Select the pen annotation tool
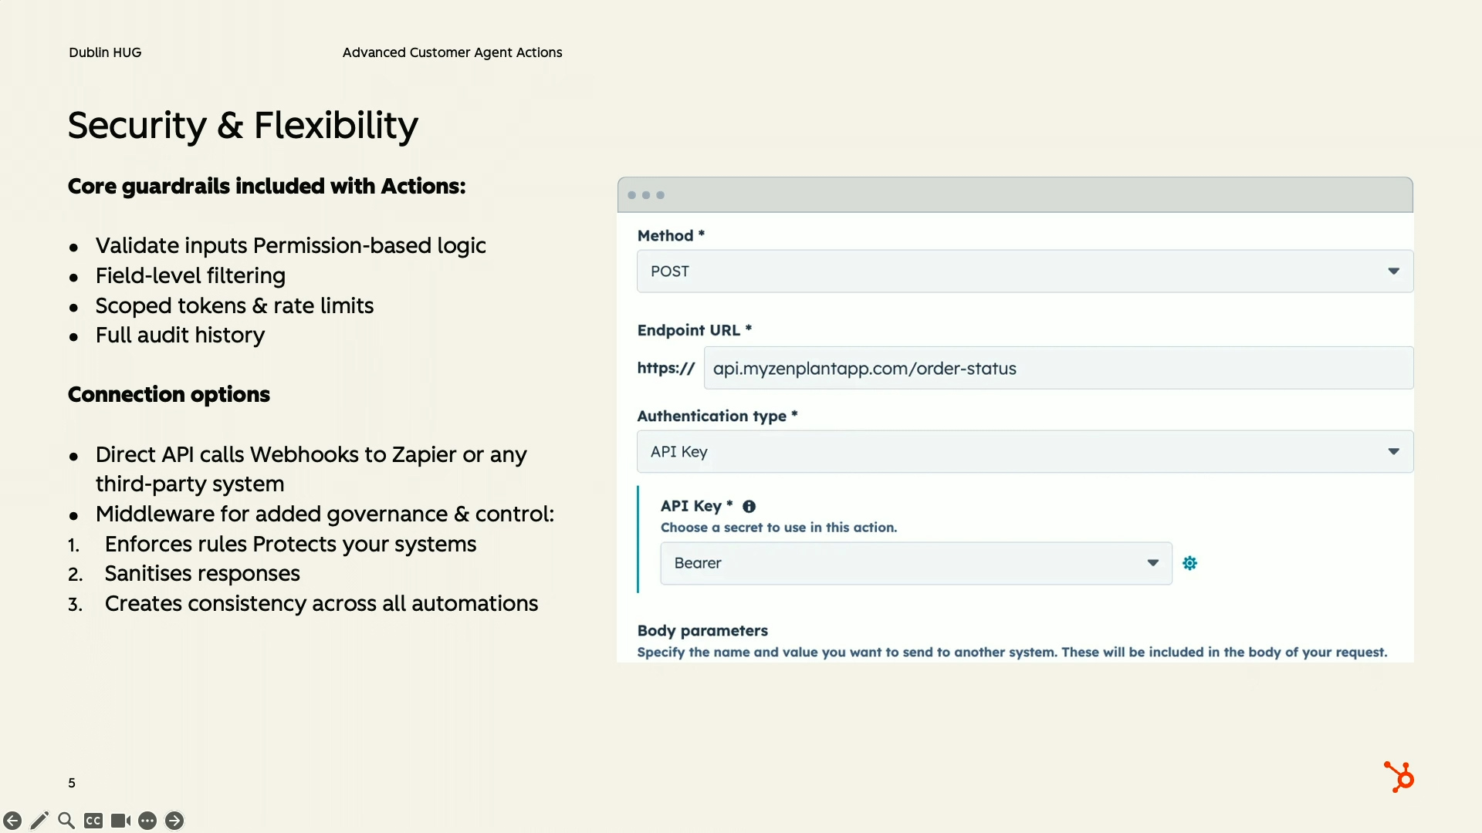The width and height of the screenshot is (1482, 833). [39, 821]
